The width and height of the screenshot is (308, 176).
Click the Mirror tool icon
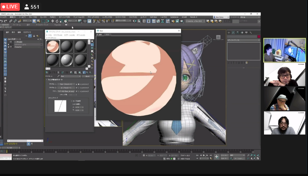pyautogui.click(x=135, y=21)
